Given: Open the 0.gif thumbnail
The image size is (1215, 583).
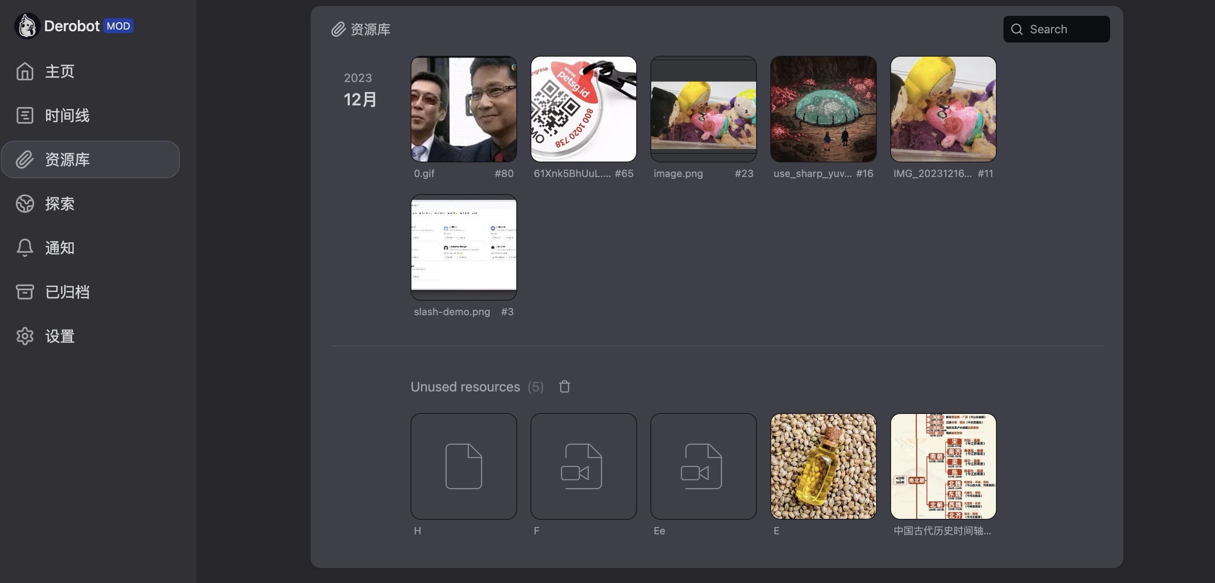Looking at the screenshot, I should (x=464, y=109).
